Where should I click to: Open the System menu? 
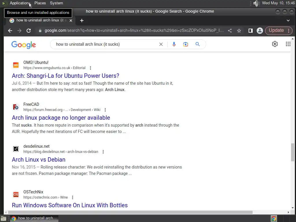[56, 3]
